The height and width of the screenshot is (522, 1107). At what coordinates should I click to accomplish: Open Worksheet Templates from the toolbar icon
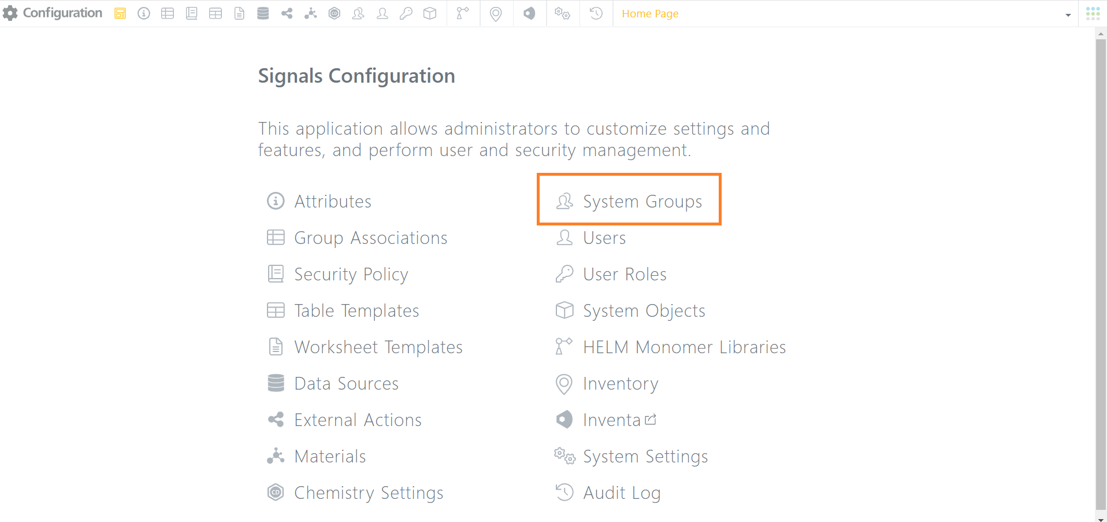239,13
